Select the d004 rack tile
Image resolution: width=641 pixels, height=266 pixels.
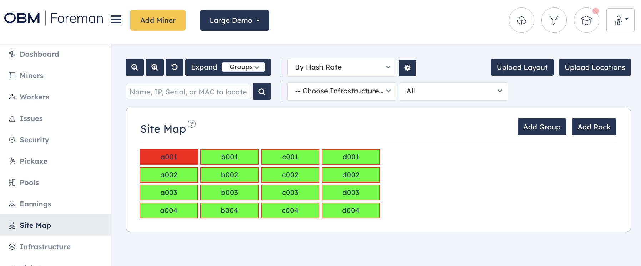point(351,210)
